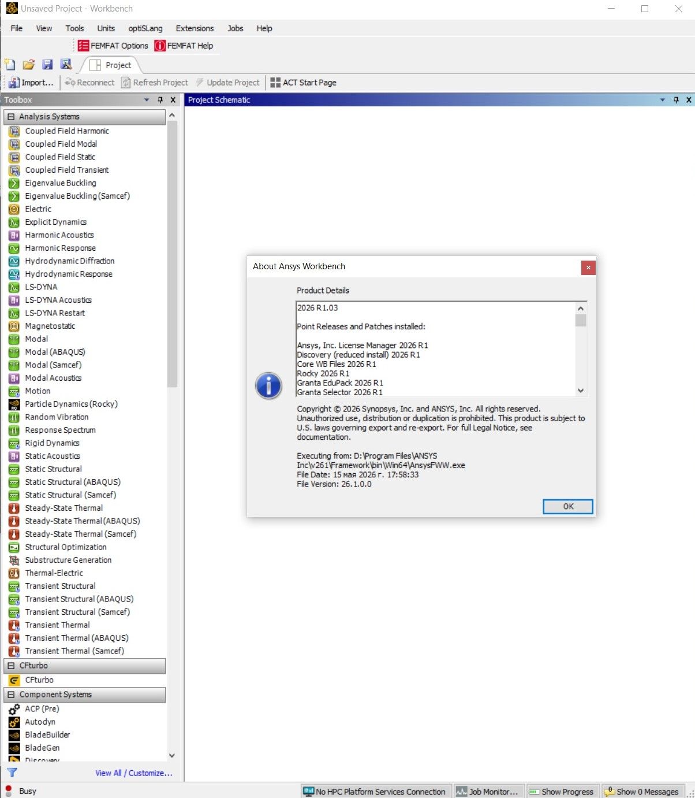Screen dimensions: 695x798
Task: Open the File menu
Action: pyautogui.click(x=17, y=28)
